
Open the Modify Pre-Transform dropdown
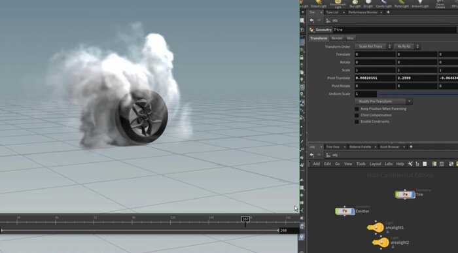pyautogui.click(x=383, y=101)
